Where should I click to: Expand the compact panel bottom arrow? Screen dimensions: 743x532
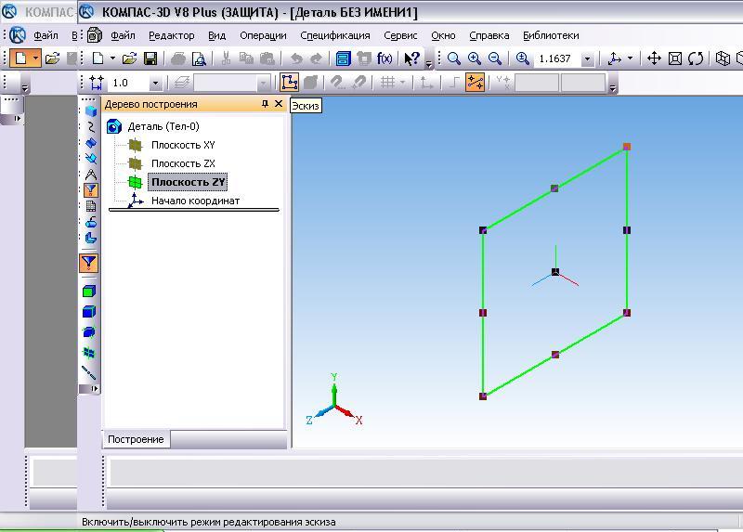coord(95,388)
